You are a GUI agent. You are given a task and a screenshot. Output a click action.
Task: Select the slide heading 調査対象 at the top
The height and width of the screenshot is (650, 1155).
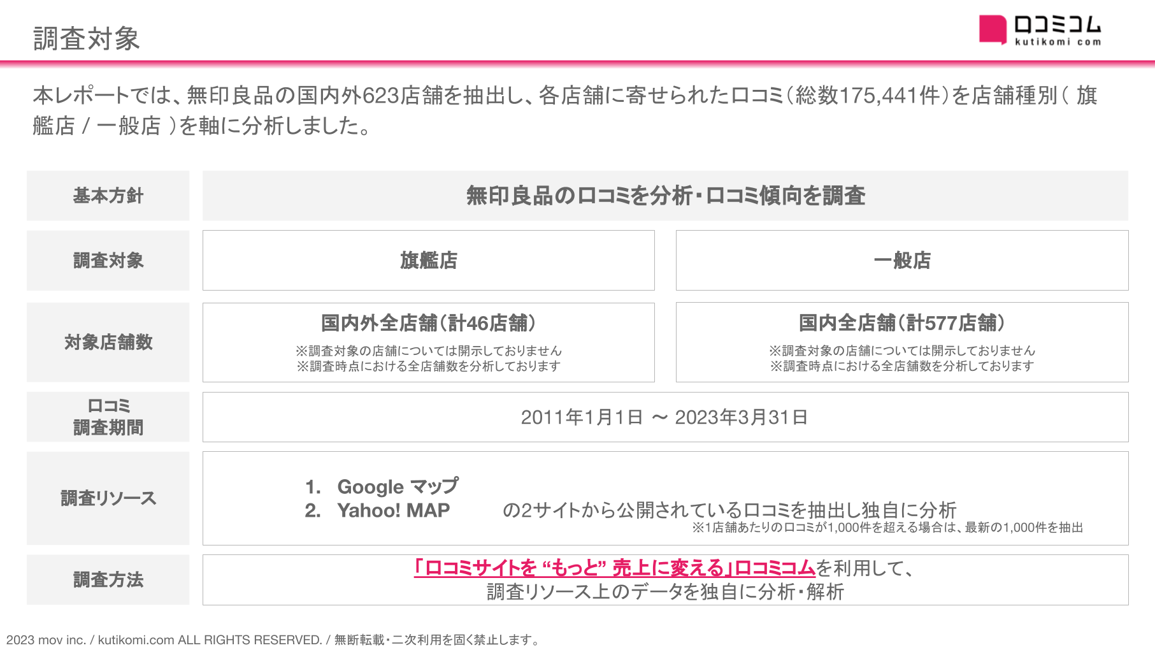(86, 38)
